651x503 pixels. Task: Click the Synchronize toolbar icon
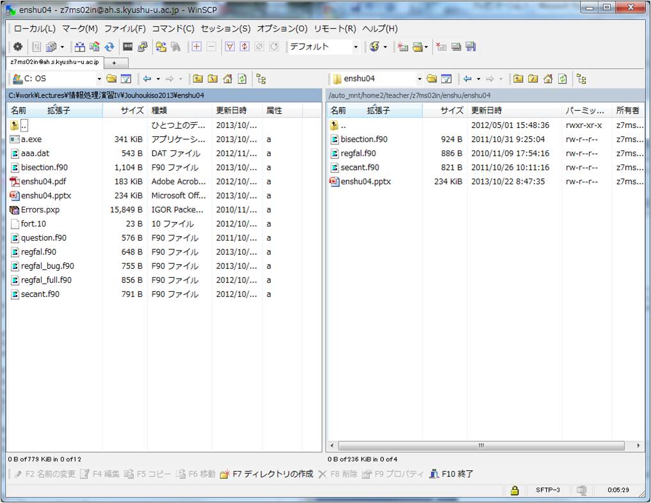click(x=109, y=47)
